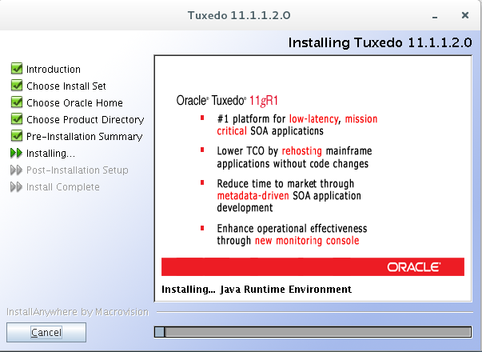The height and width of the screenshot is (352, 482).
Task: Click the InstallAnywhere by Macrovision label
Action: 78,312
